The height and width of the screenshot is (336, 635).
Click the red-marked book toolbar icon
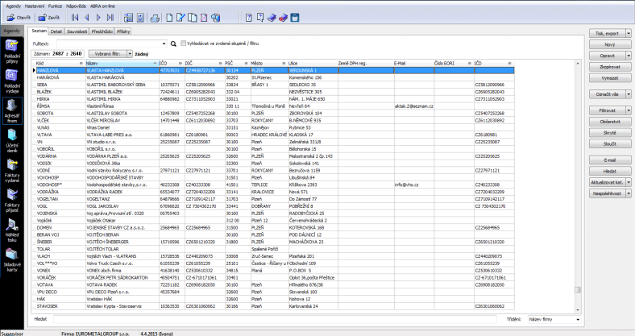pyautogui.click(x=283, y=18)
